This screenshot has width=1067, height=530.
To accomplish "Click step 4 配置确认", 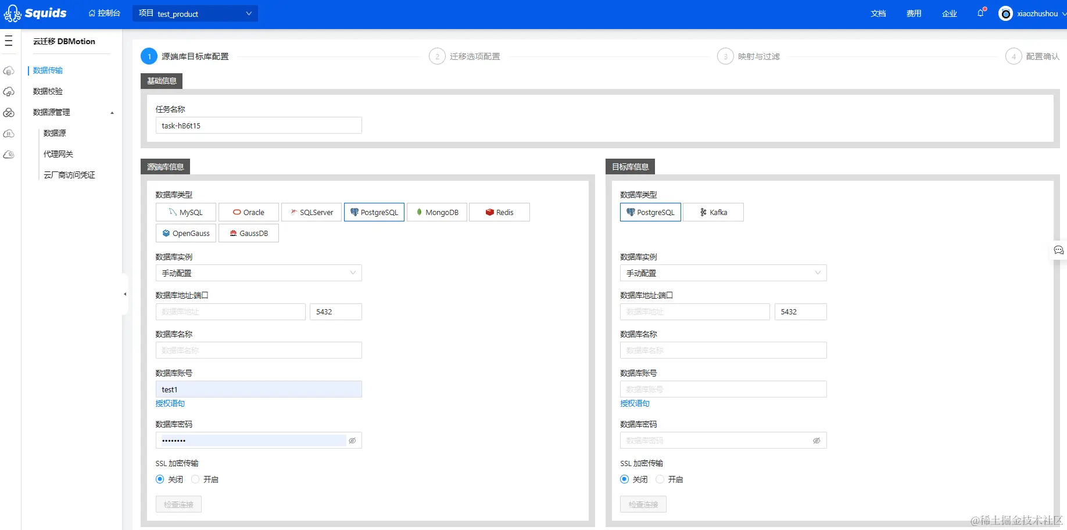I will pos(1033,56).
